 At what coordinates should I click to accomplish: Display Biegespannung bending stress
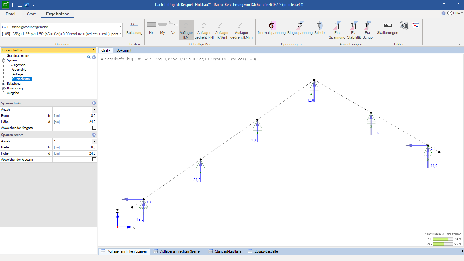coord(300,28)
